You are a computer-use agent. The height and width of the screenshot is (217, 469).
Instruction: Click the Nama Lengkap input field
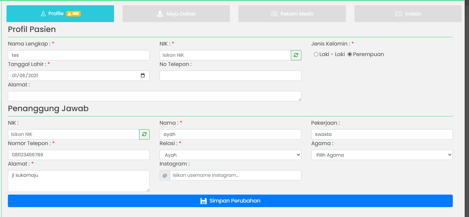pos(78,55)
